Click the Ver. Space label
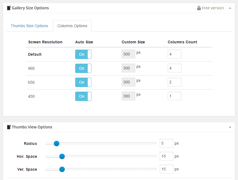The height and width of the screenshot is (180, 238). [x=27, y=169]
